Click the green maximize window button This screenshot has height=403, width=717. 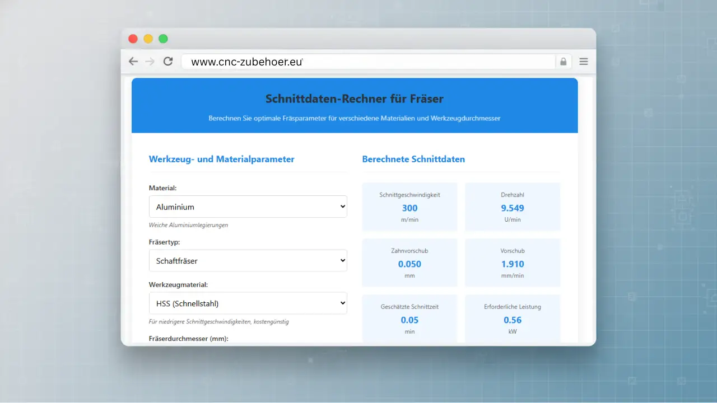pos(163,39)
